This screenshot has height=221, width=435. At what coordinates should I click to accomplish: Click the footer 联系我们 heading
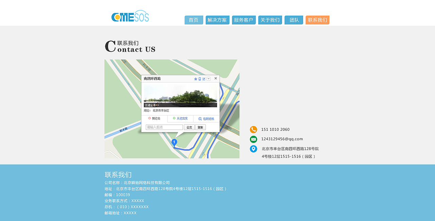point(118,175)
